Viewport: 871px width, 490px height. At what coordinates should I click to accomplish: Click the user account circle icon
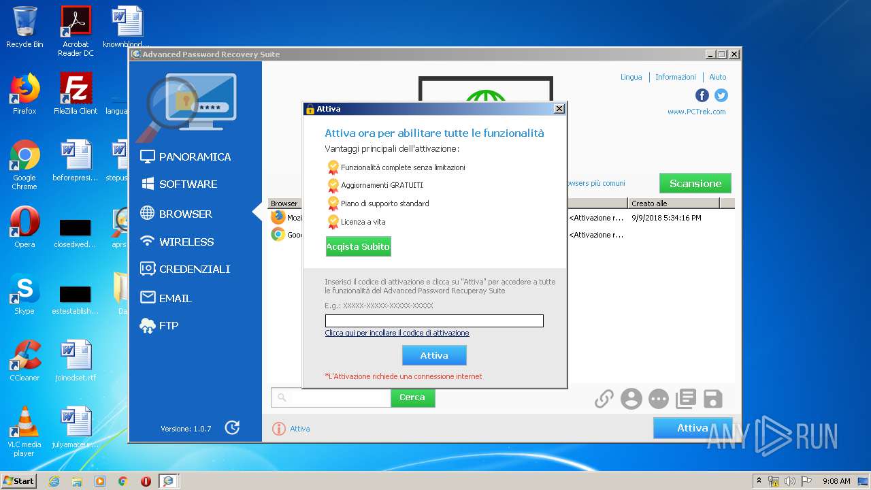tap(631, 399)
